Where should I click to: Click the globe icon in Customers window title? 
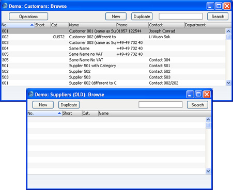pos(5,6)
